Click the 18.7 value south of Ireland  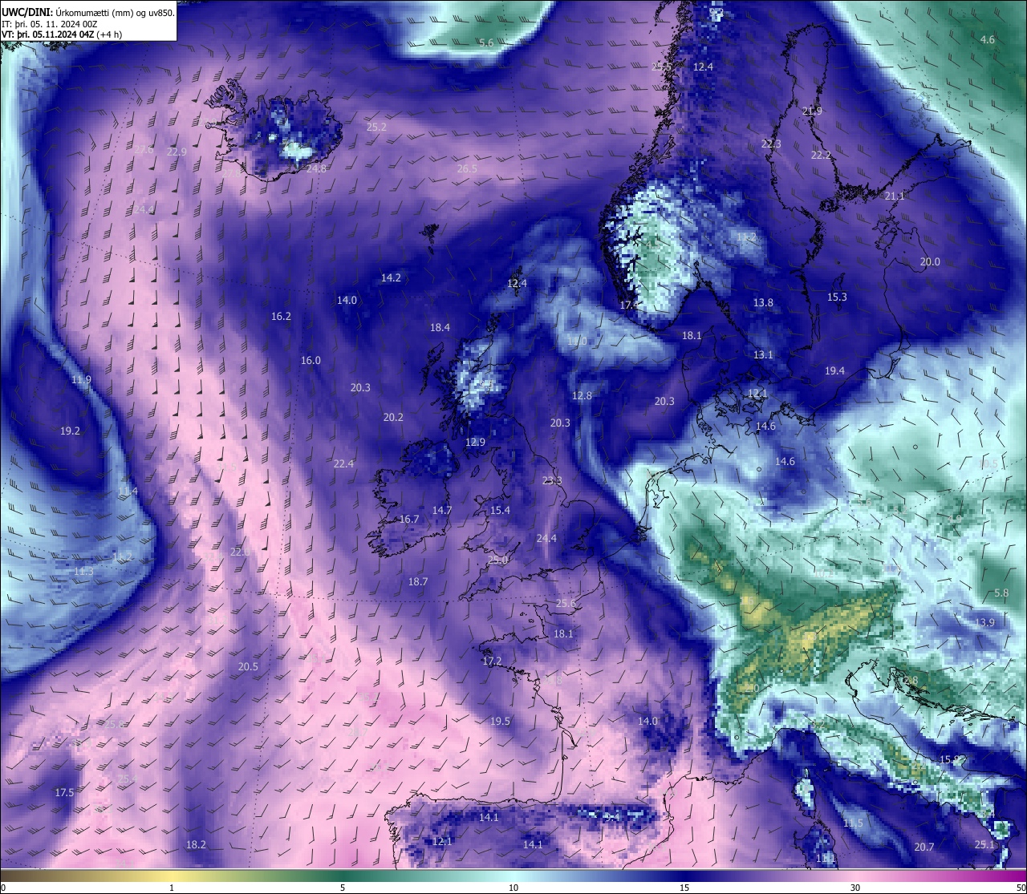(x=417, y=581)
